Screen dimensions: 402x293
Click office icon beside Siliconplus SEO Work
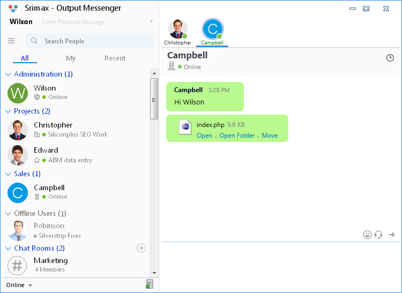click(x=37, y=134)
